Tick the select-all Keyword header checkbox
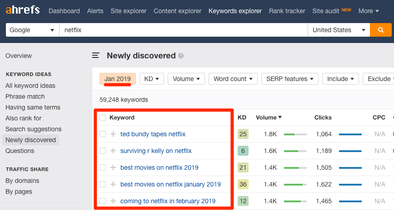Image resolution: width=394 pixels, height=210 pixels. [x=103, y=118]
